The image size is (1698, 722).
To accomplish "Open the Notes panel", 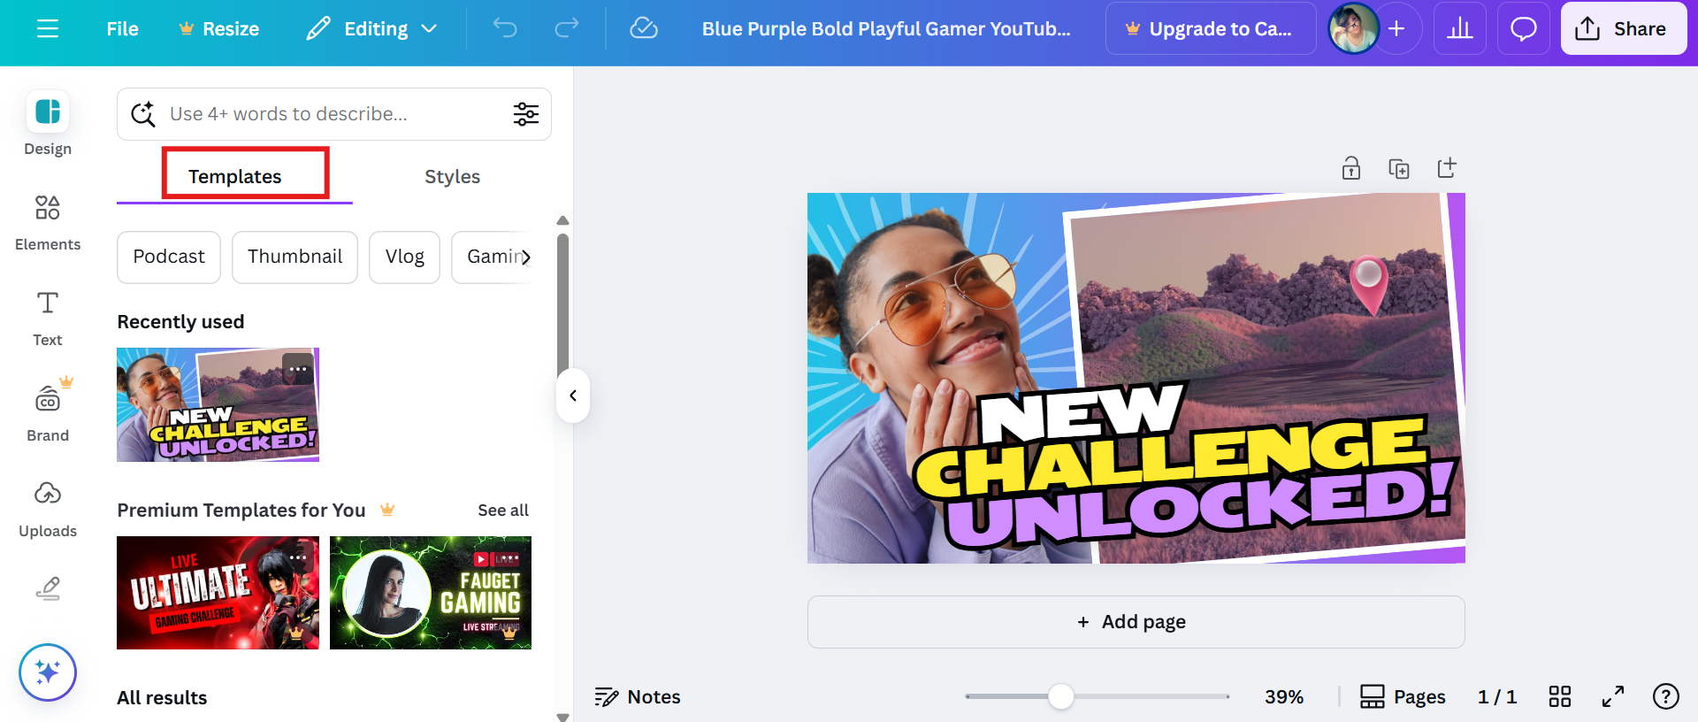I will (638, 697).
